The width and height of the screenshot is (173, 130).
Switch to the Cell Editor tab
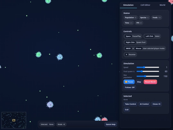pyautogui.click(x=145, y=5)
